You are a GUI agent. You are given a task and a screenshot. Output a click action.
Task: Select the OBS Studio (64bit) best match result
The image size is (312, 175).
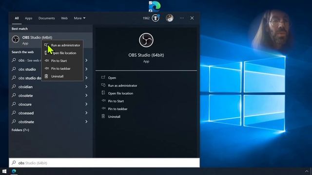tap(51, 40)
